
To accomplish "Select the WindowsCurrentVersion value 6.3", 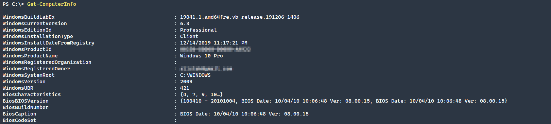I will pos(185,23).
